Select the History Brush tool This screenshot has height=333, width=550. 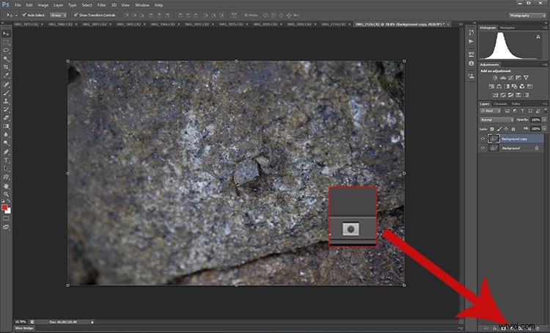click(6, 110)
